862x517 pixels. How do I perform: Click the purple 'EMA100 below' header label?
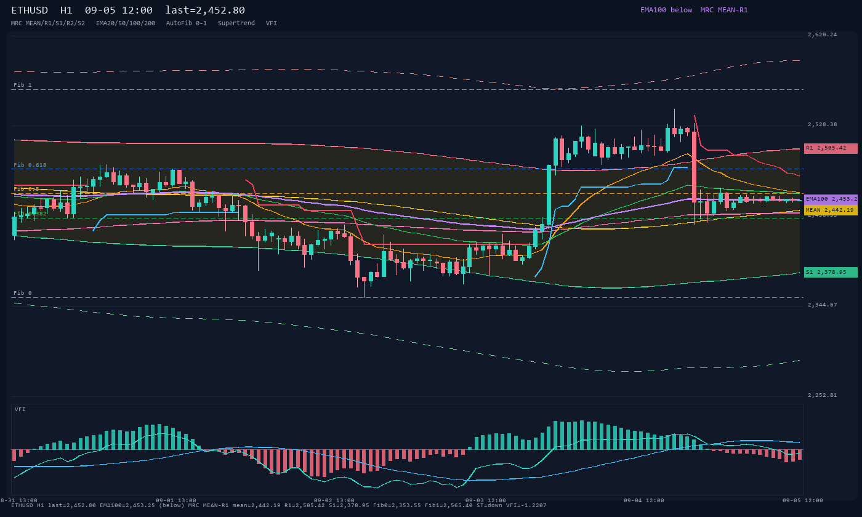point(666,10)
